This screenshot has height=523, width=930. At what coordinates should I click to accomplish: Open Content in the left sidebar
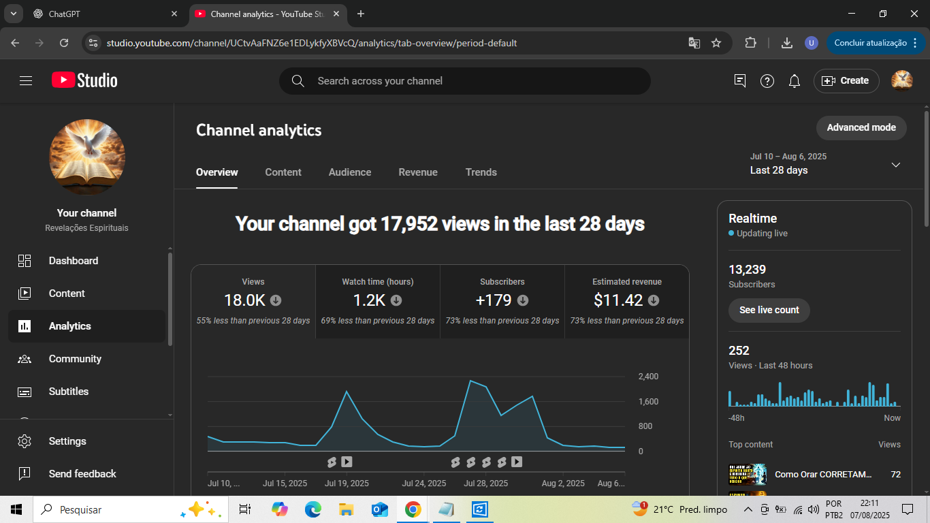[x=86, y=294]
